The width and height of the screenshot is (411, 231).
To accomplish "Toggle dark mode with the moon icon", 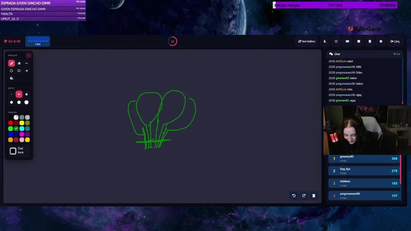I will 325,41.
